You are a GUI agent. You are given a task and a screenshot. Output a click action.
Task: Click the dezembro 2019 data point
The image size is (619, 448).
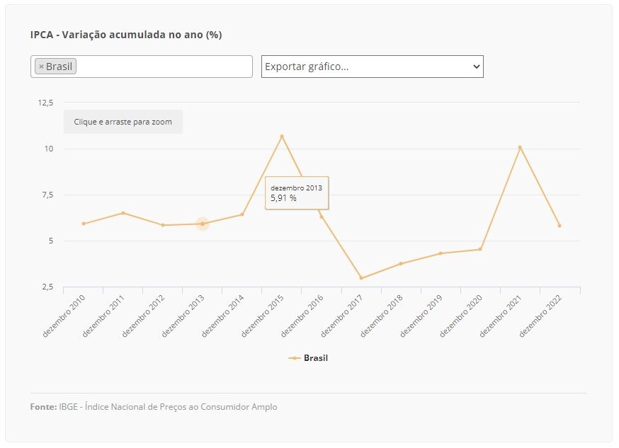(441, 253)
